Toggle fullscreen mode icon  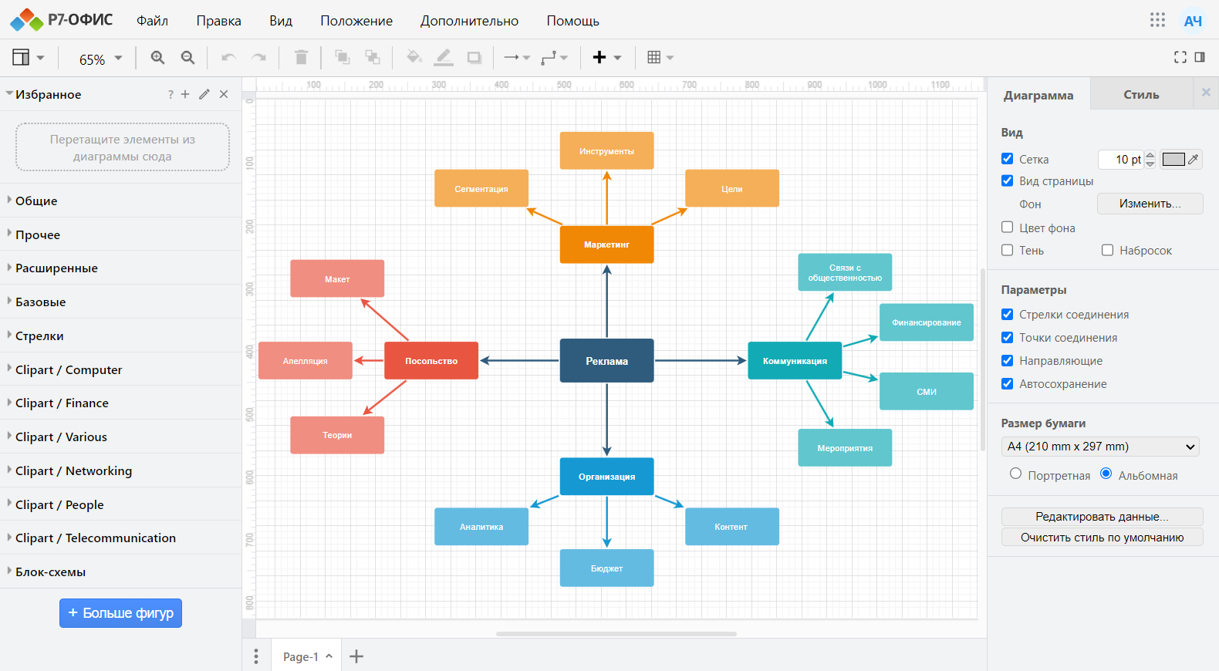(1180, 57)
